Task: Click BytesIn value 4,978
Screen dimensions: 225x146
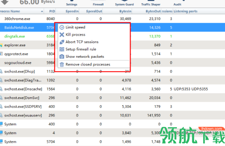Action: [127, 80]
